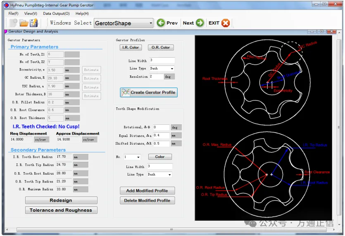Click the Redesign button
The image size is (345, 236).
(61, 200)
